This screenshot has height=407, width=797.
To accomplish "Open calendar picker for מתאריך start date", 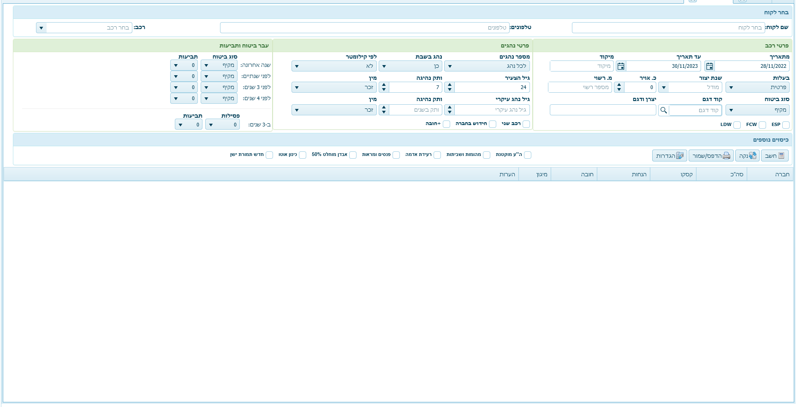I will click(x=709, y=66).
